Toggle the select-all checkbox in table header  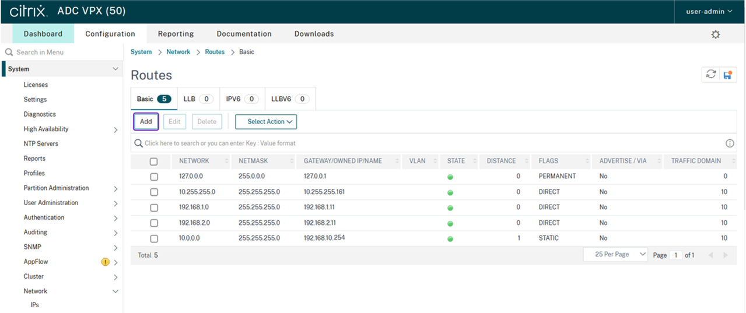tap(154, 161)
